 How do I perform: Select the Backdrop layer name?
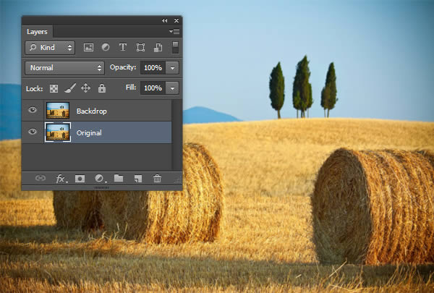(x=92, y=111)
